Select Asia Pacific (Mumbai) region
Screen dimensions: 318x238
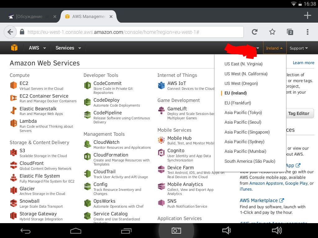245,151
